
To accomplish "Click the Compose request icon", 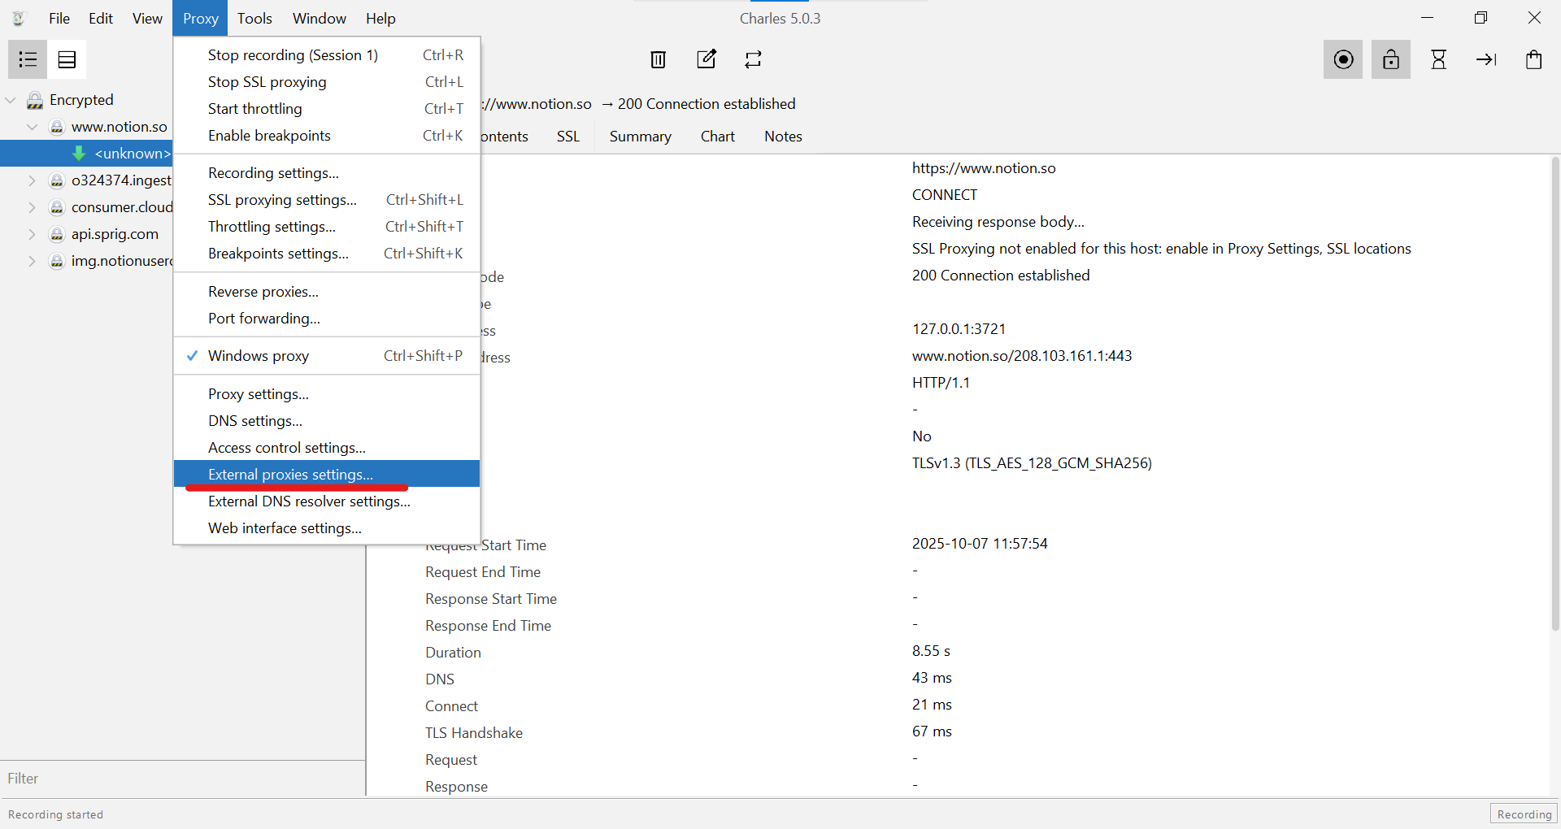I will click(x=707, y=59).
